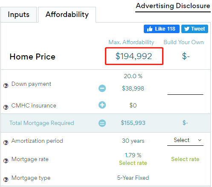
Task: Switch to the Inputs tab
Action: point(19,14)
